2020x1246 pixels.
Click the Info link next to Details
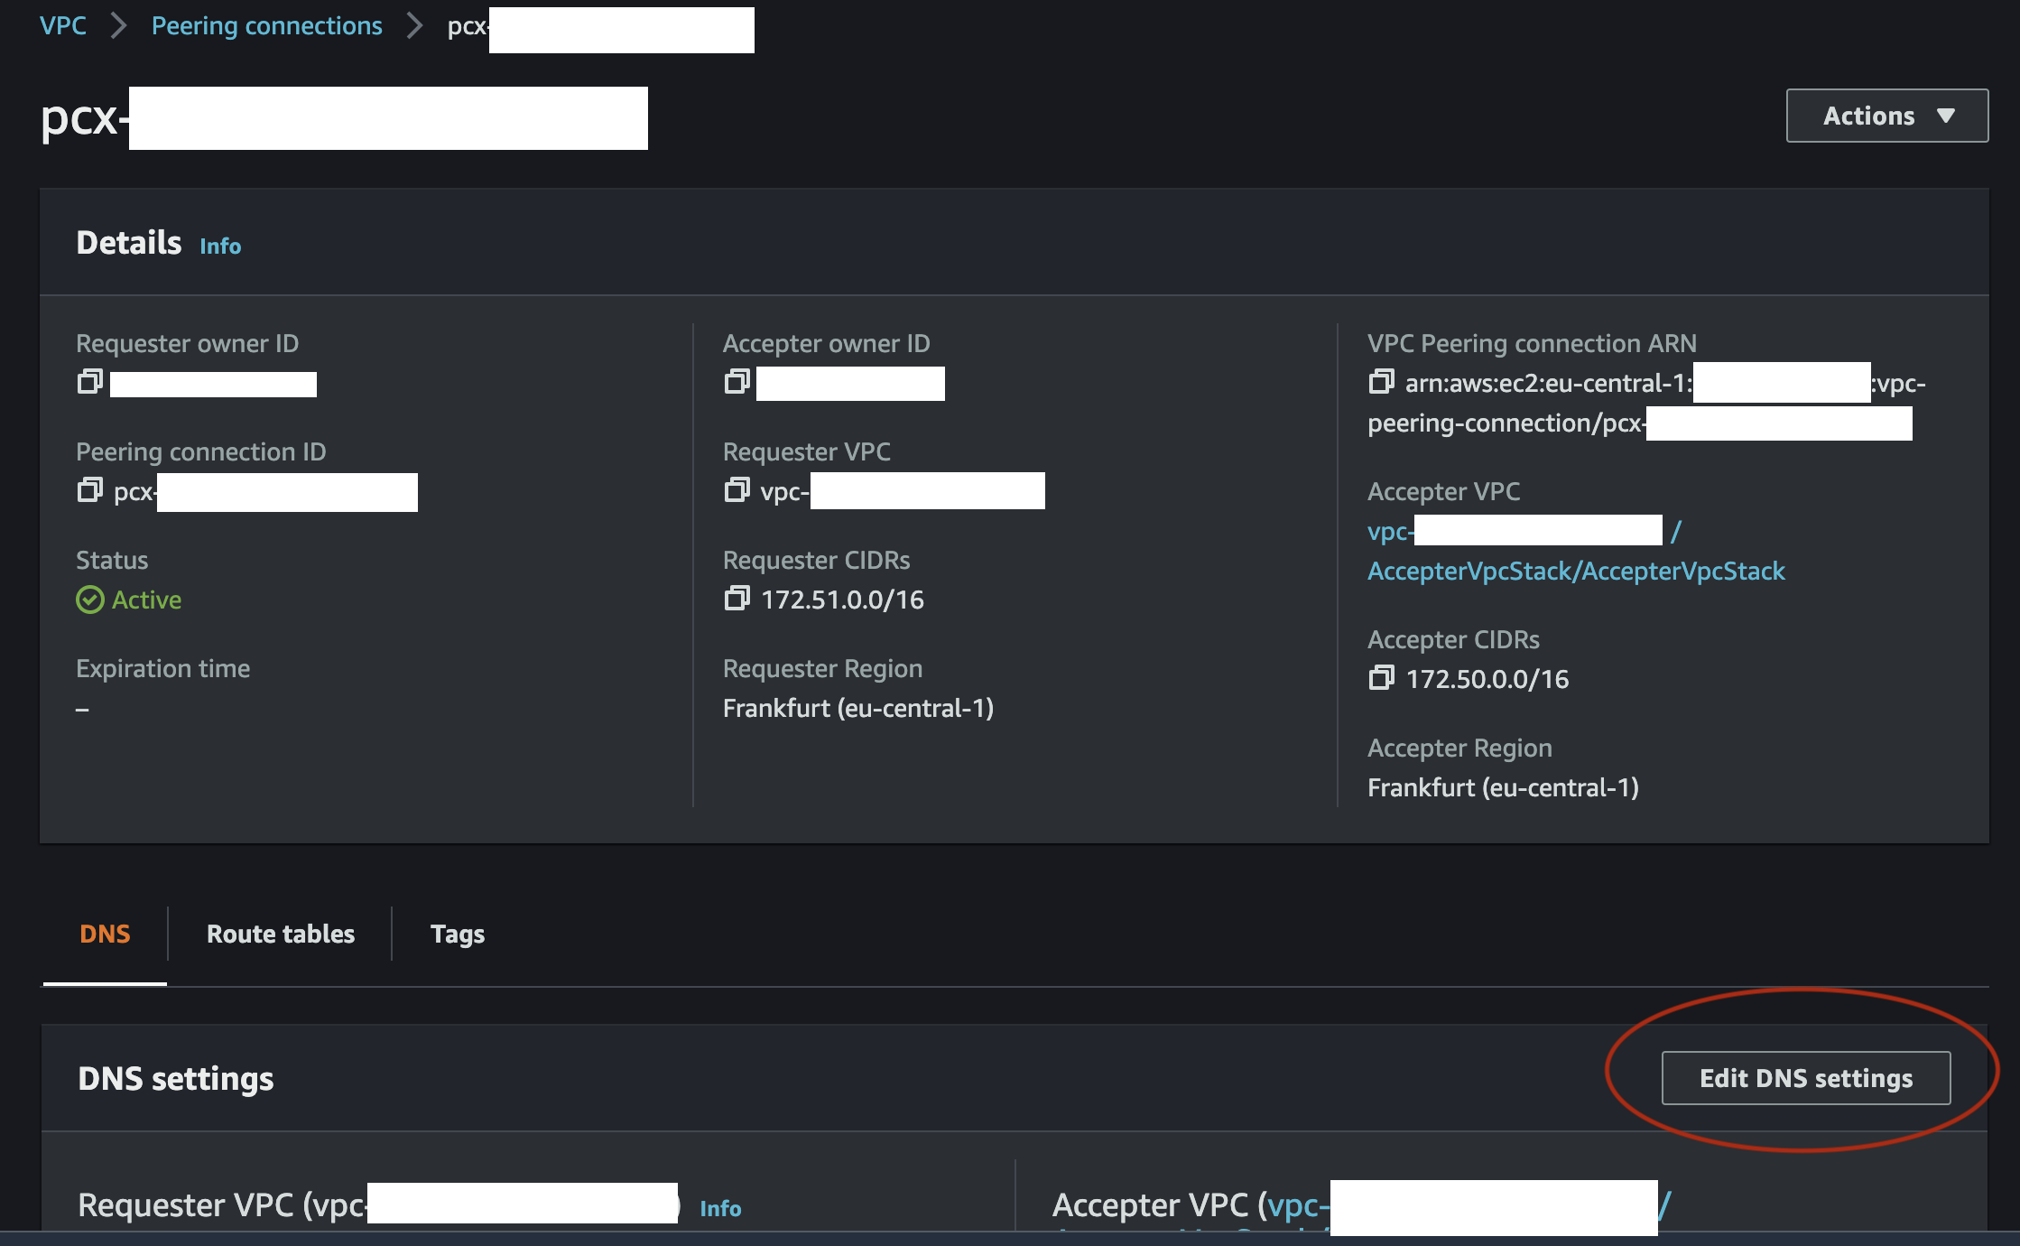(x=220, y=245)
